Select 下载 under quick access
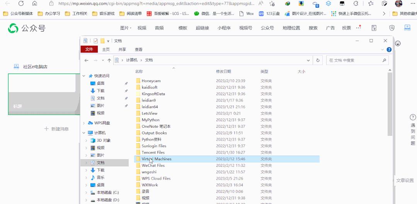 pos(100,91)
